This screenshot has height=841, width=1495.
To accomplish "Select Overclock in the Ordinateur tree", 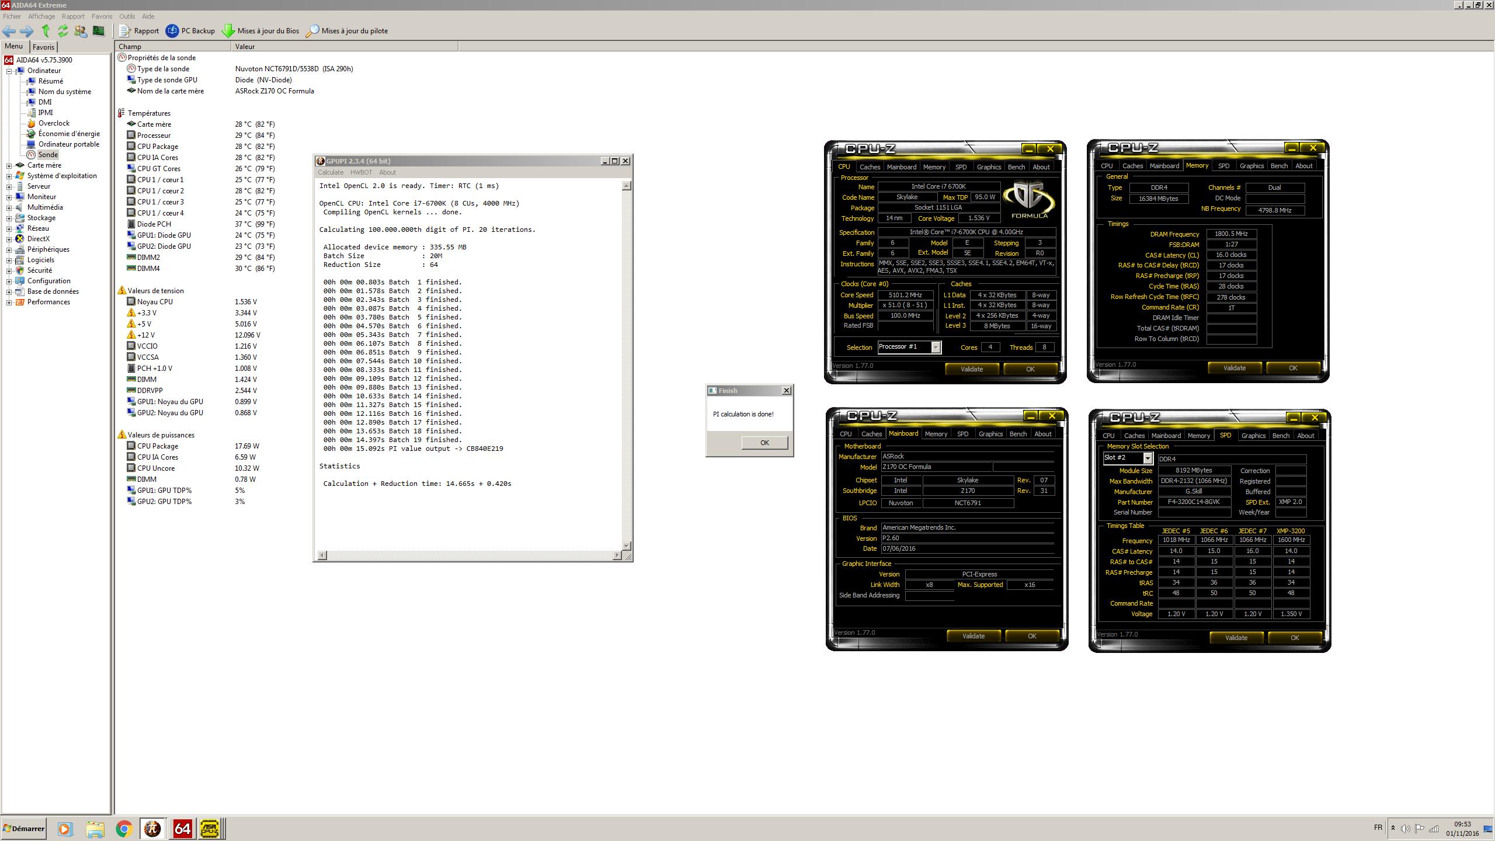I will pyautogui.click(x=54, y=123).
